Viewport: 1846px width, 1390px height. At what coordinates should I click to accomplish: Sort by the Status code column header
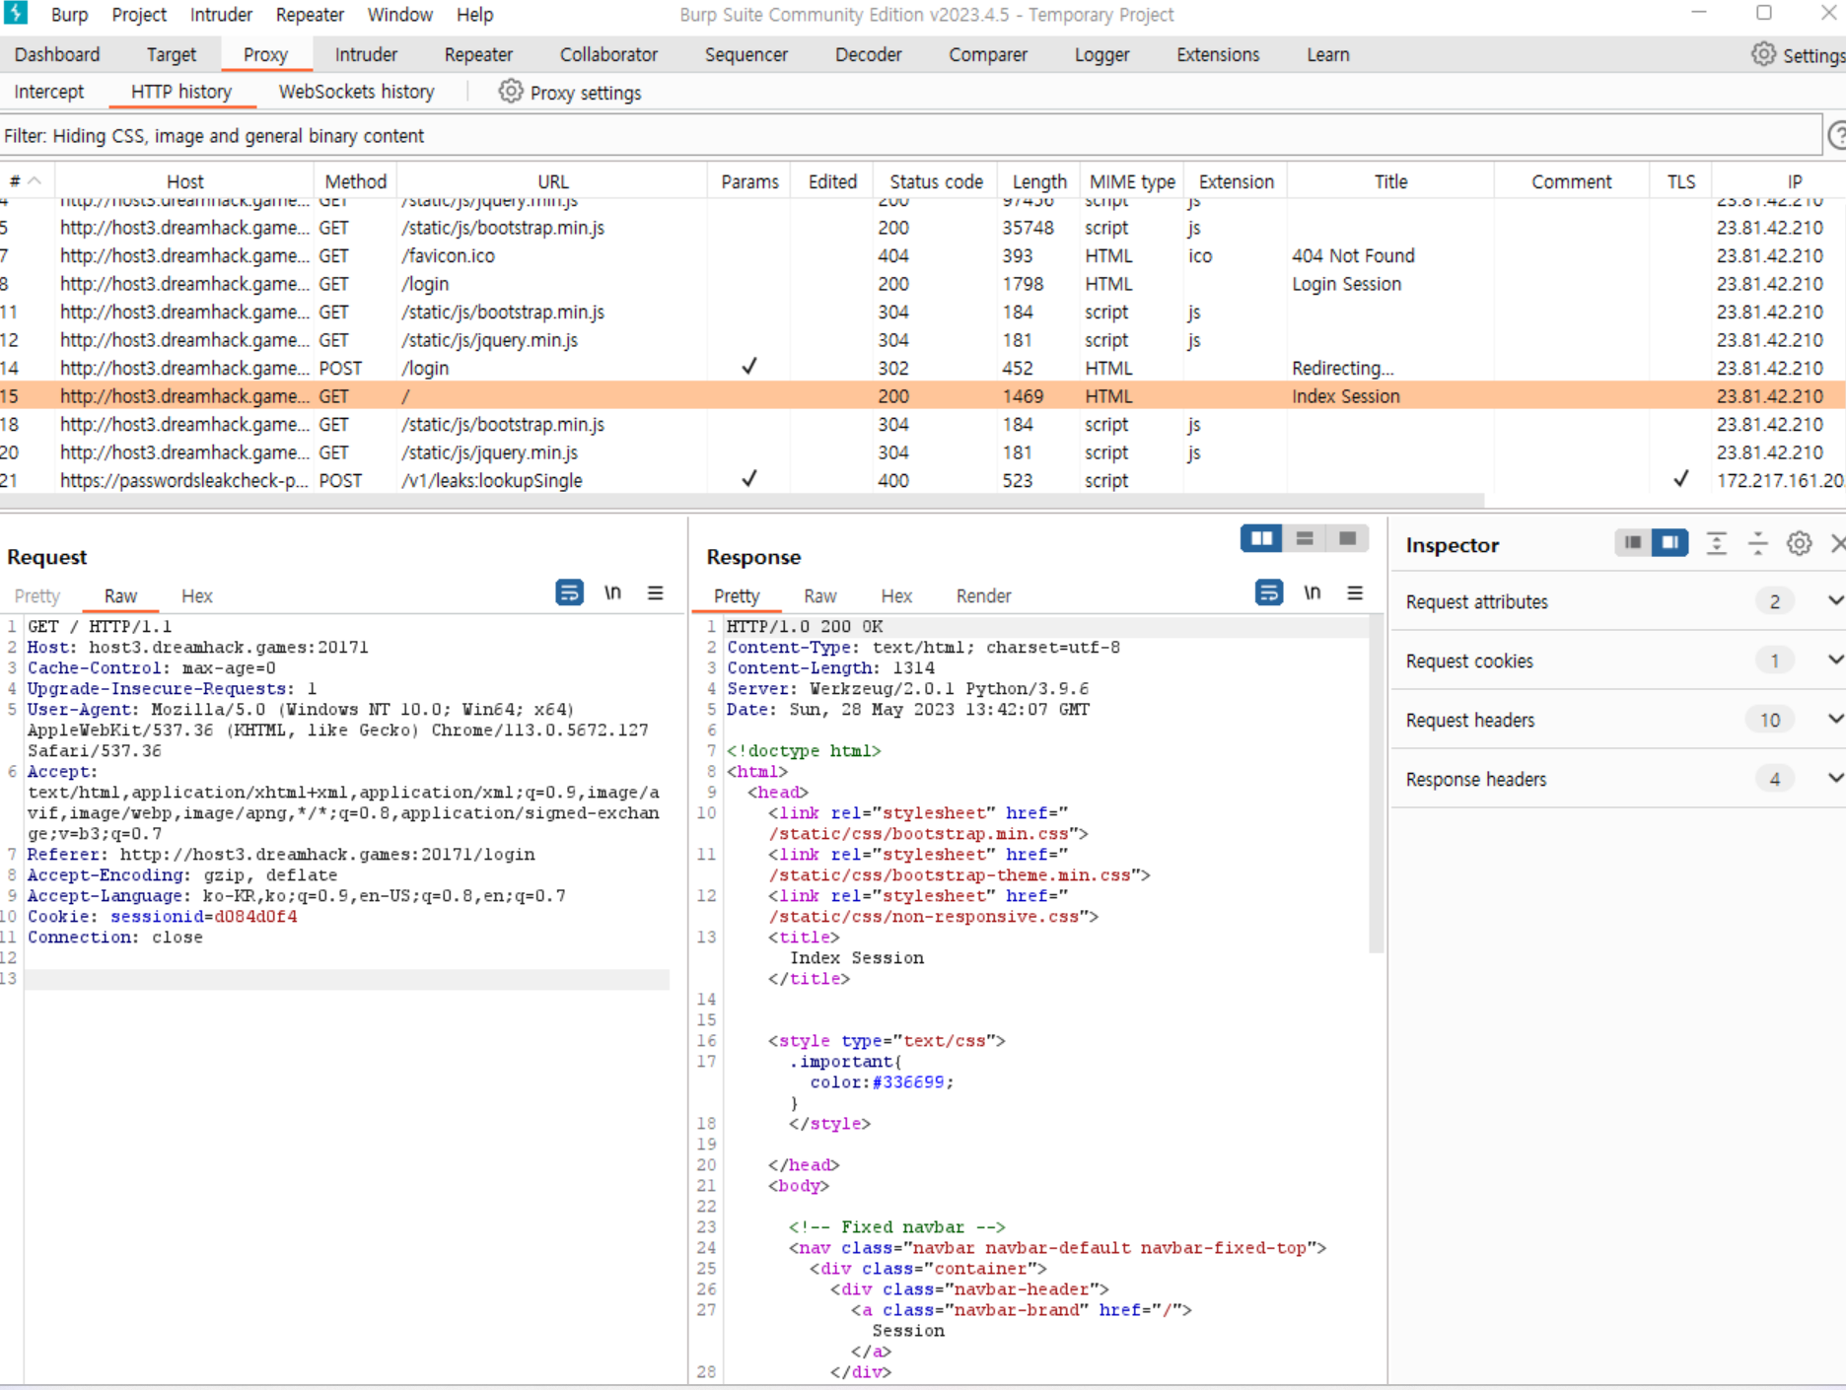[x=936, y=181]
